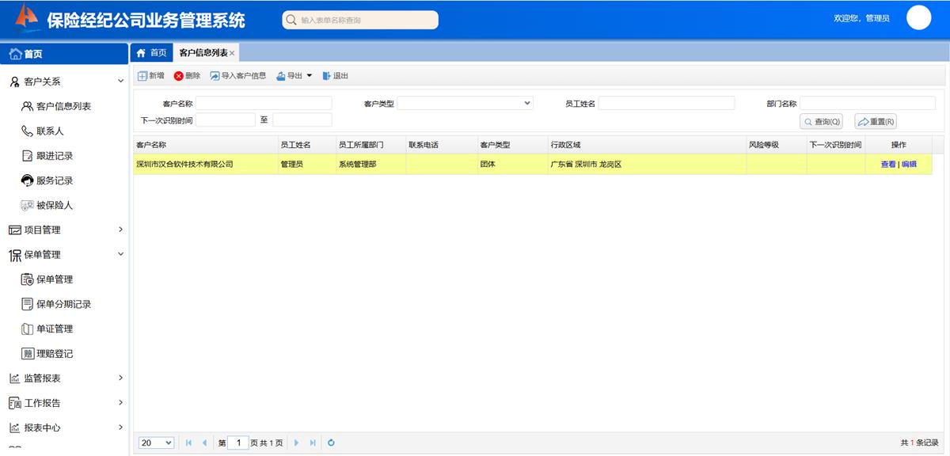The height and width of the screenshot is (456, 950).
Task: Click the 服务记录 headset icon
Action: 28,180
